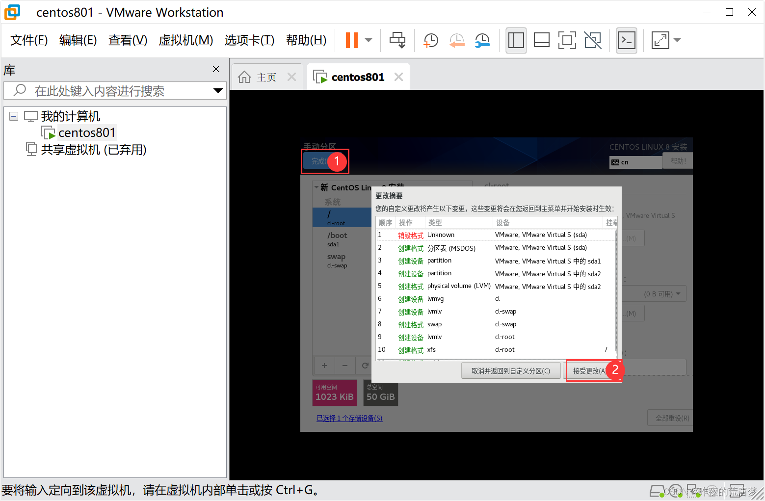Select row 10 创建格式 xfs
This screenshot has height=501, width=765.
coord(496,350)
